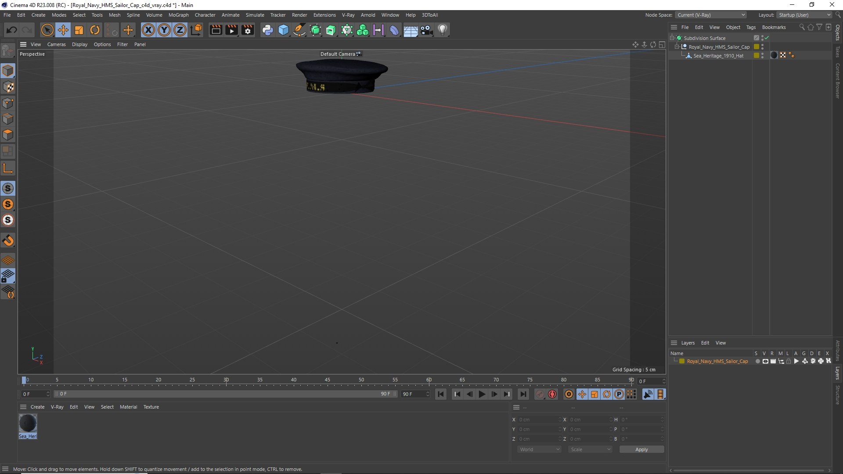Image resolution: width=843 pixels, height=474 pixels.
Task: Open the Spline Pen tool
Action: click(299, 30)
